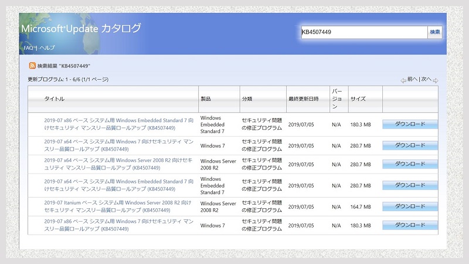Open x64 Windows Server 2008 R2 update title
Screen dimensions: 469x264
pyautogui.click(x=118, y=164)
